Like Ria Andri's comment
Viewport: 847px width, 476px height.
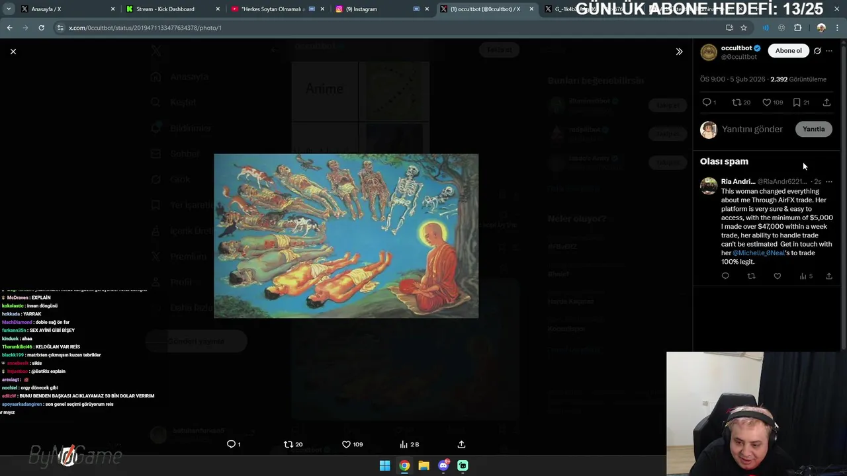click(x=778, y=276)
